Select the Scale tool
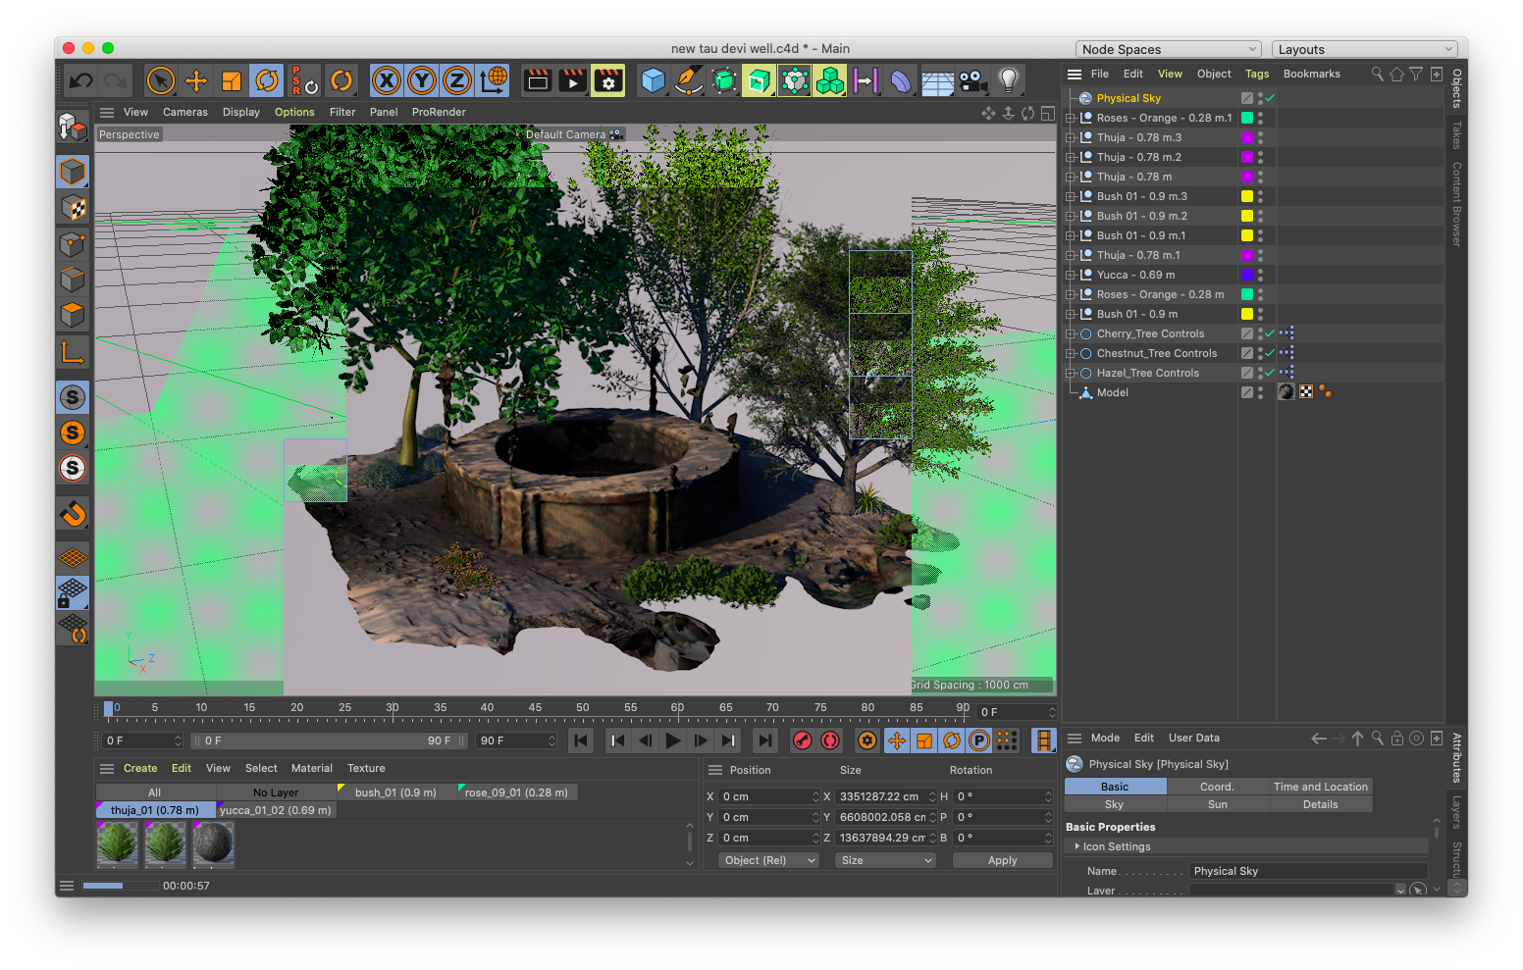Viewport: 1523px width, 970px height. 232,80
